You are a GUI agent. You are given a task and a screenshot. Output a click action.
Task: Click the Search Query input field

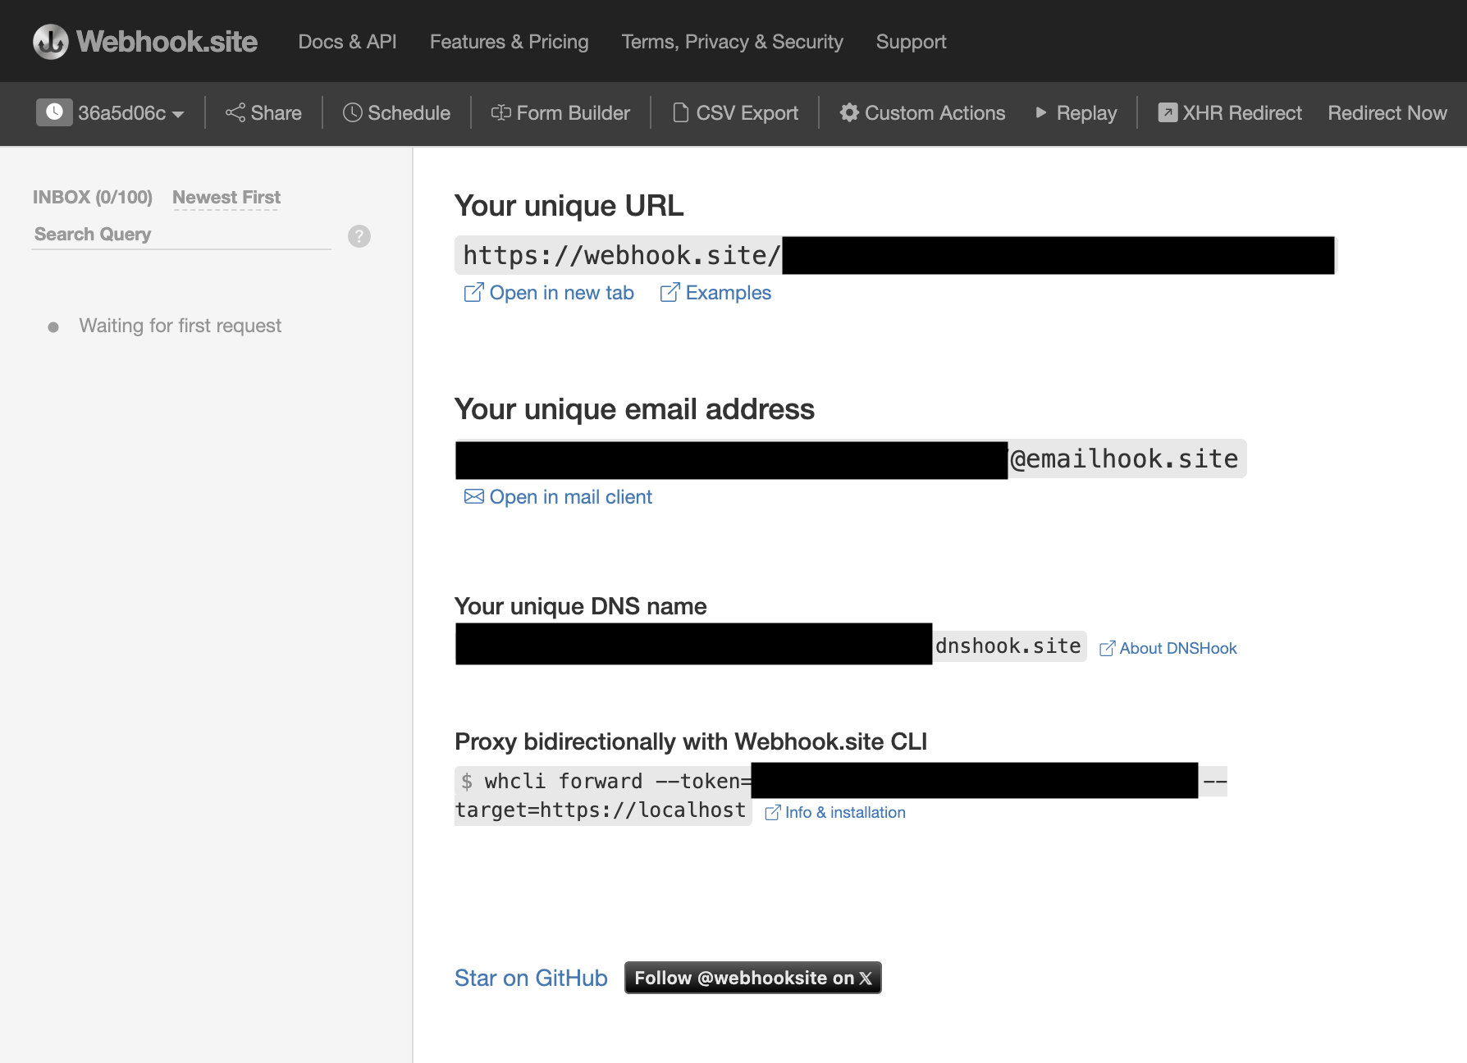coord(181,235)
